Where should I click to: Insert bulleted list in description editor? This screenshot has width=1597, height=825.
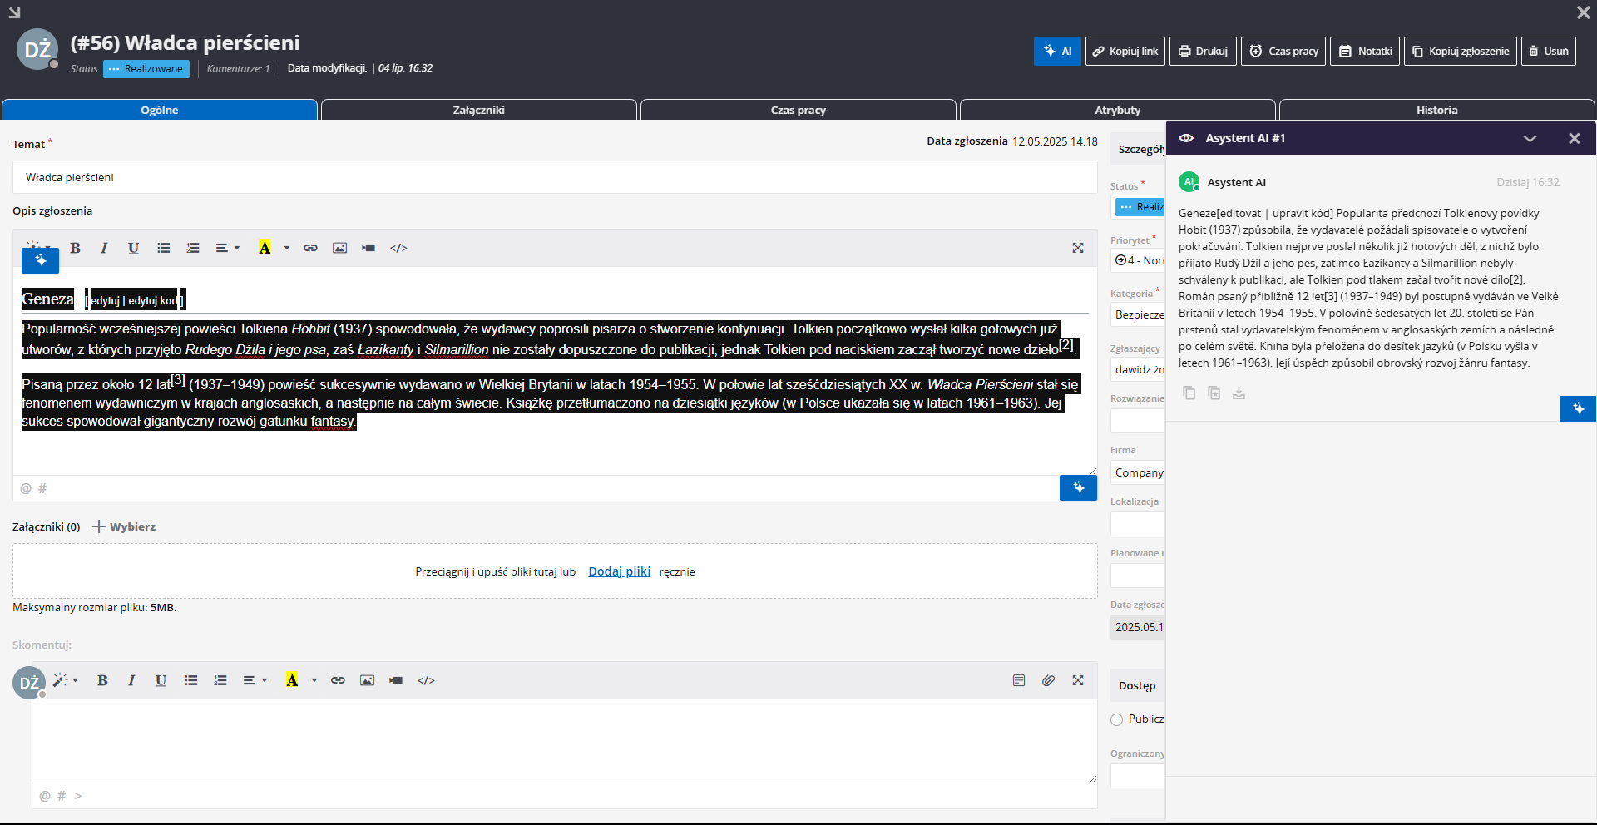coord(164,248)
